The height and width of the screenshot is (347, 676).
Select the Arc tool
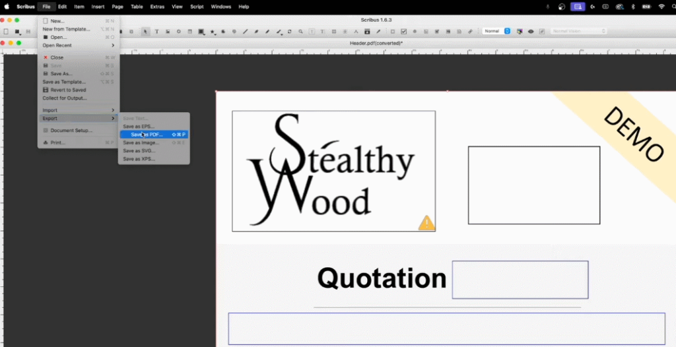click(x=223, y=32)
